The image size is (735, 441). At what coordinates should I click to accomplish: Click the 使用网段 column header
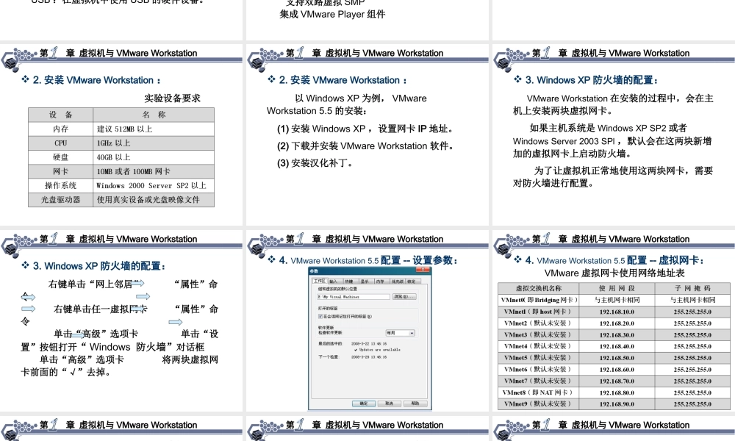pos(617,288)
